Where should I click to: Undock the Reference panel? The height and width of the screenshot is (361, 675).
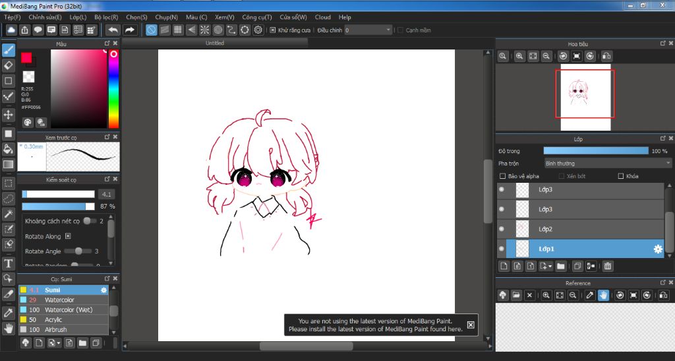point(663,282)
